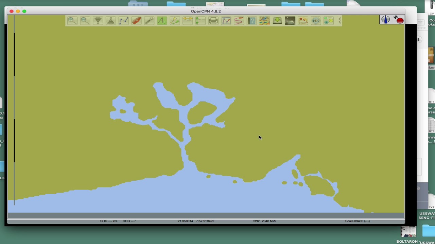The width and height of the screenshot is (435, 244).
Task: Toggle Auto Follow red boat icon
Action: pos(136,21)
